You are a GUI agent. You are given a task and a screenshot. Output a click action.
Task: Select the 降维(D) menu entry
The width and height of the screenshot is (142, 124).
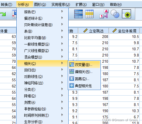(43, 96)
